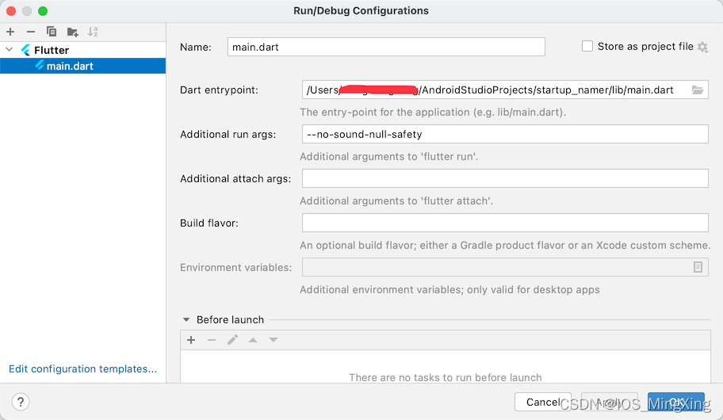Image resolution: width=723 pixels, height=420 pixels.
Task: Open the Environment variables editor icon
Action: pyautogui.click(x=698, y=268)
